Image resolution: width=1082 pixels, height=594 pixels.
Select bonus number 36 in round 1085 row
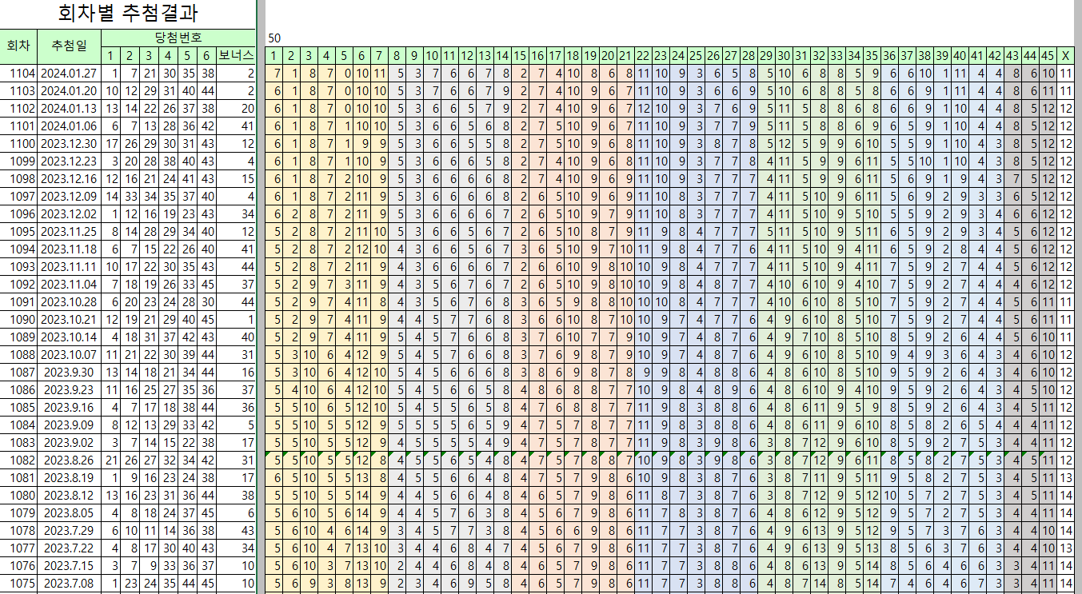click(x=236, y=408)
